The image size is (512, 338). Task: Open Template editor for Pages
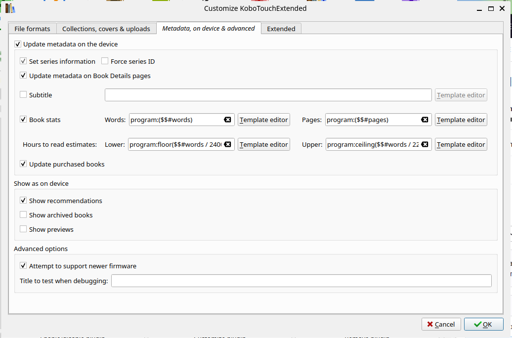tap(461, 120)
